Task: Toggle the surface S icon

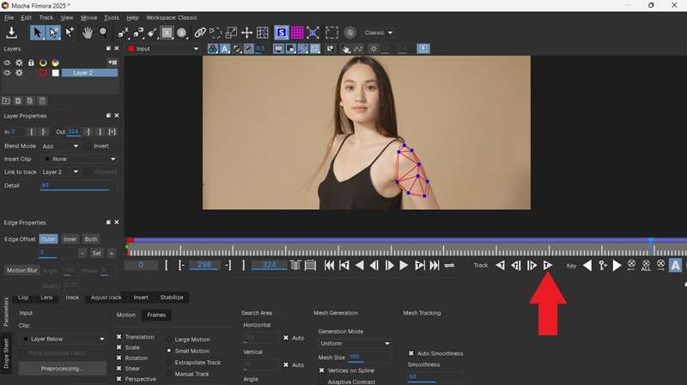Action: (x=282, y=33)
